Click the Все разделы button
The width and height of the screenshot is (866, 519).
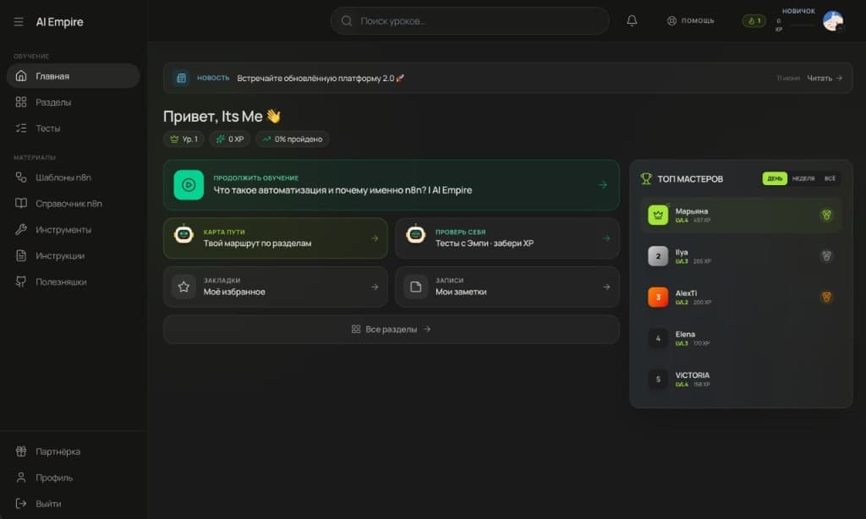pyautogui.click(x=391, y=329)
